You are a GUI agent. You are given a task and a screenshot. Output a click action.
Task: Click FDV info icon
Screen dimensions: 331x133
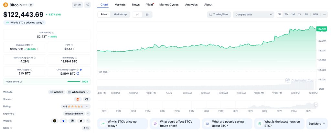[x=72, y=45]
